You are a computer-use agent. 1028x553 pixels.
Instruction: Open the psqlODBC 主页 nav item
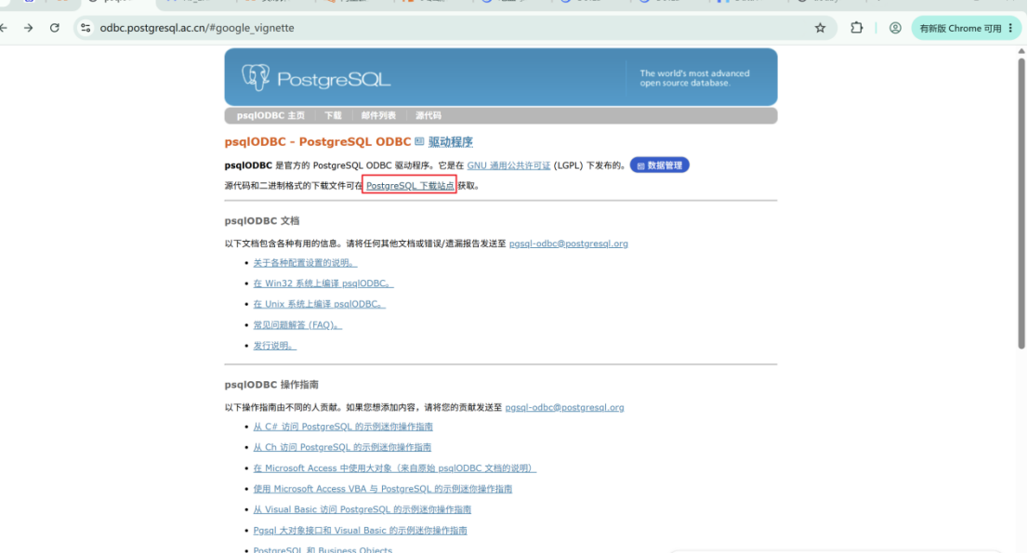tap(270, 116)
